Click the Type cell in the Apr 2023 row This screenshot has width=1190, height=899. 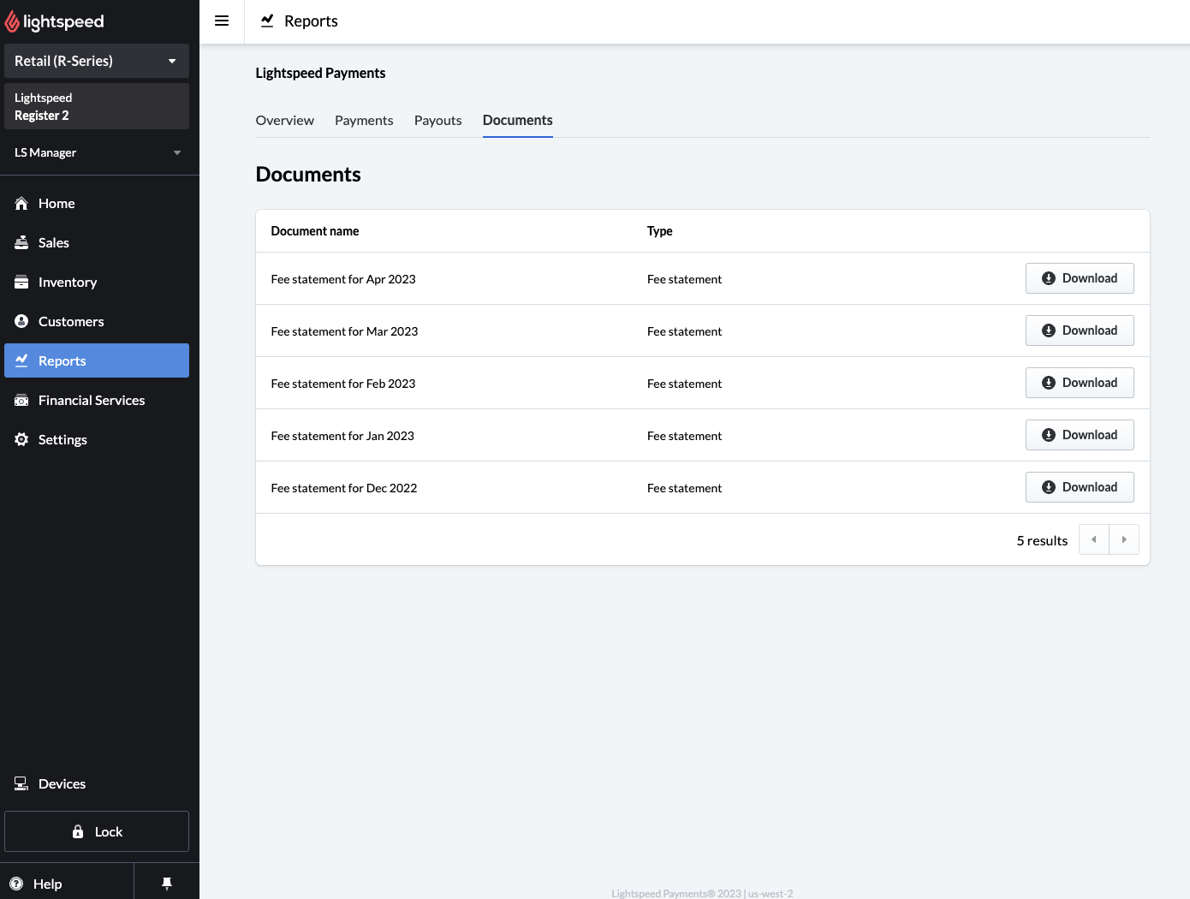point(684,279)
